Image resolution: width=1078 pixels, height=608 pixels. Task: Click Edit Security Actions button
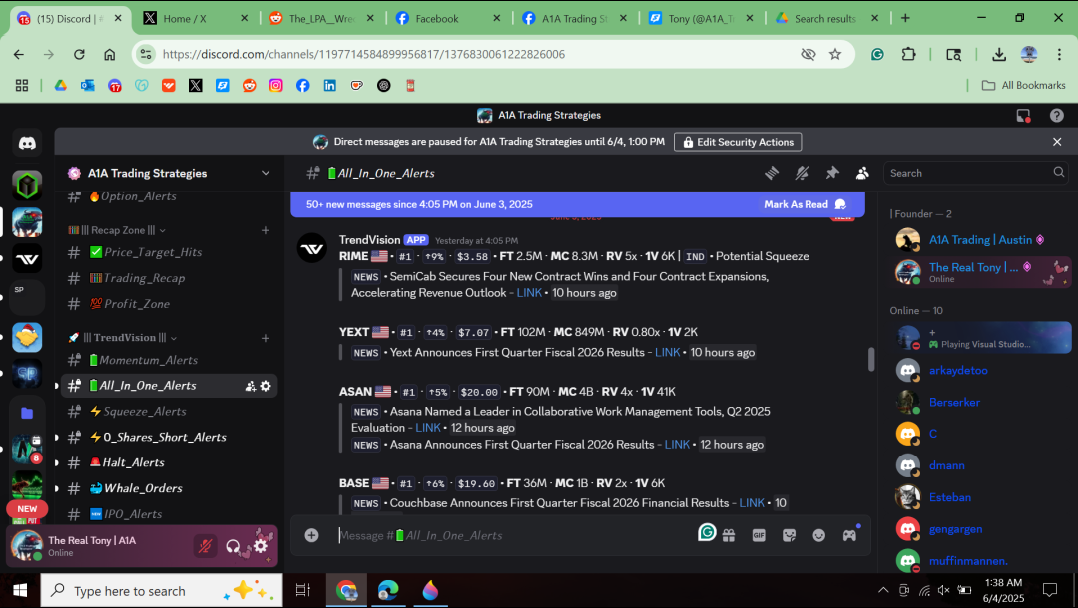[738, 142]
